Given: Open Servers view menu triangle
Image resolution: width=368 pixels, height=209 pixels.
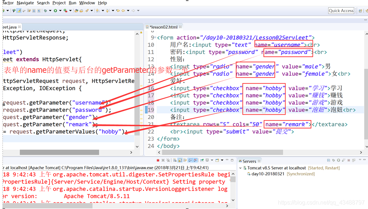Looking at the screenshot, I should click(x=360, y=160).
